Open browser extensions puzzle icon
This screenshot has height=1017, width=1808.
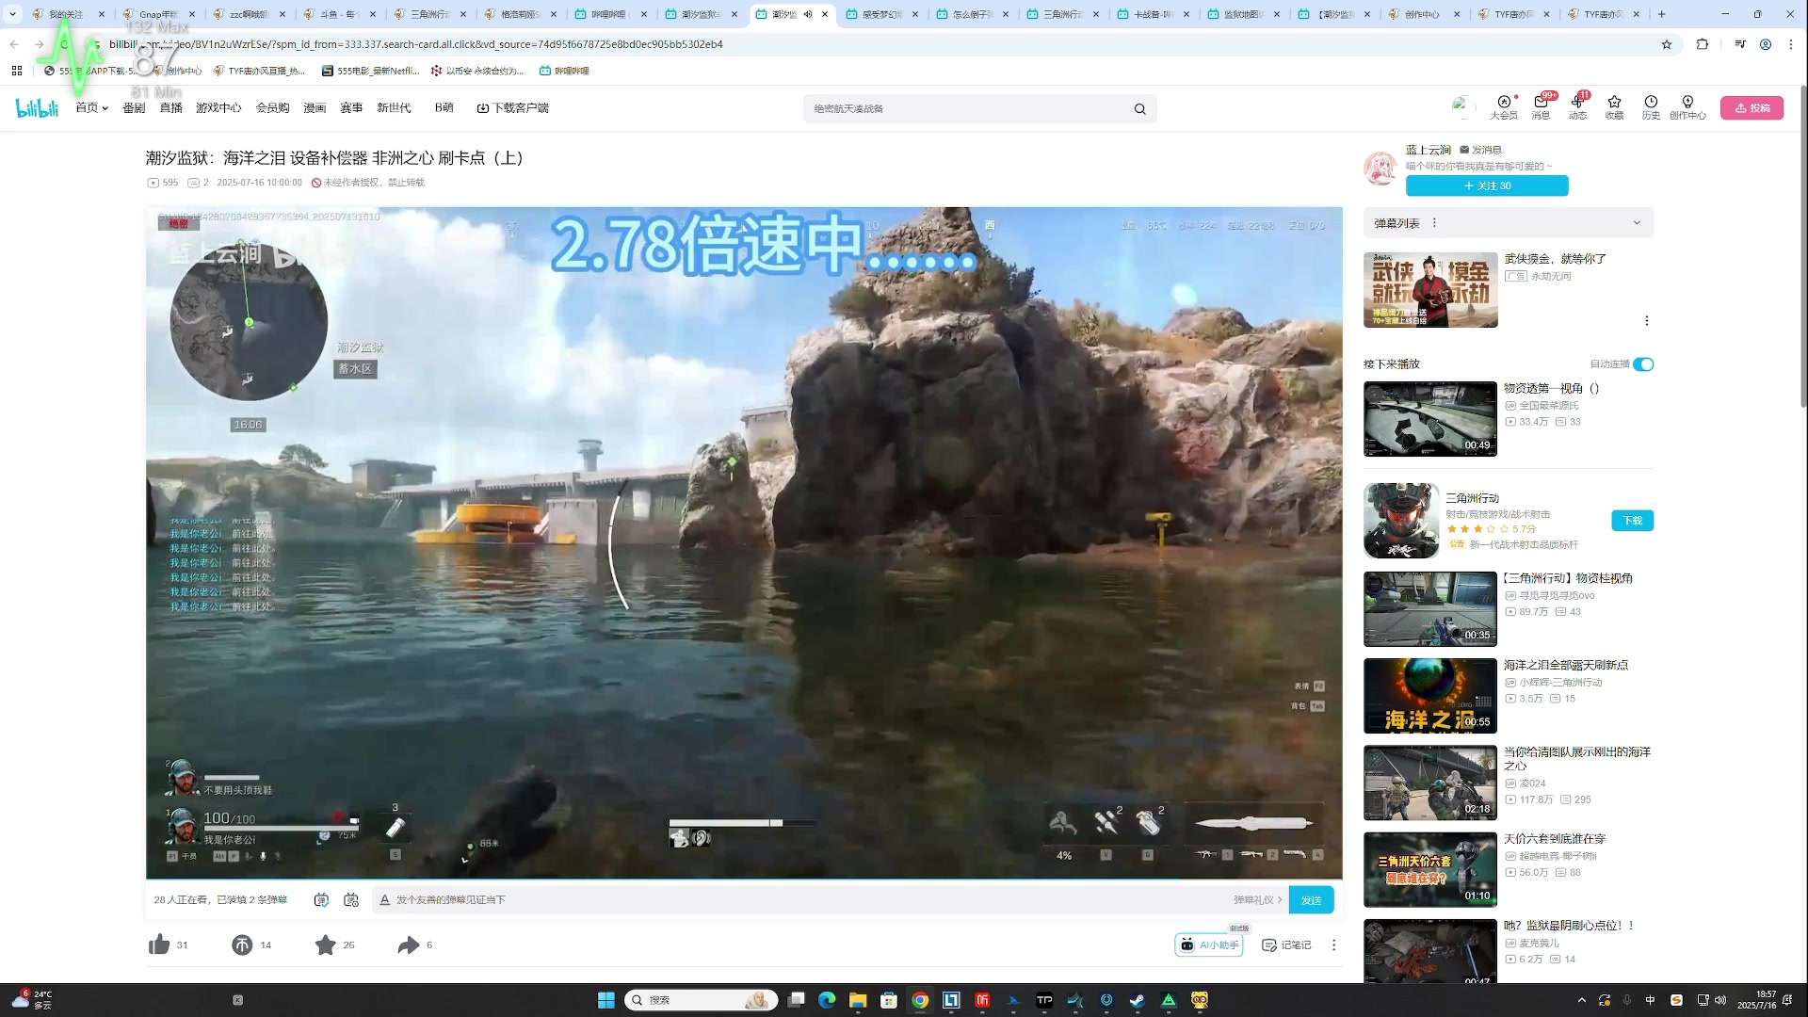tap(1702, 44)
